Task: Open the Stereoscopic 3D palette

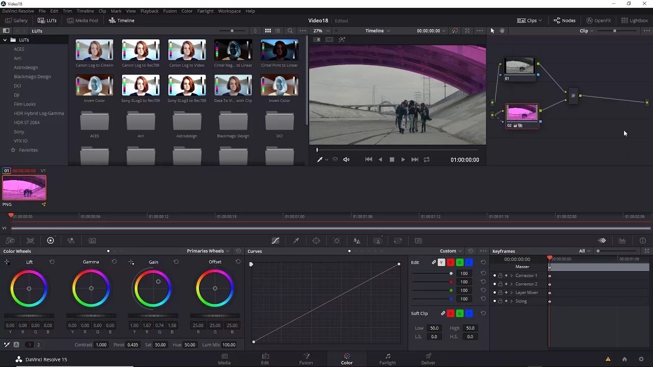Action: (418, 241)
